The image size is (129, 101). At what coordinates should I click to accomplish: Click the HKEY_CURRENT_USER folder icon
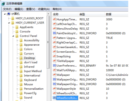click(13, 23)
